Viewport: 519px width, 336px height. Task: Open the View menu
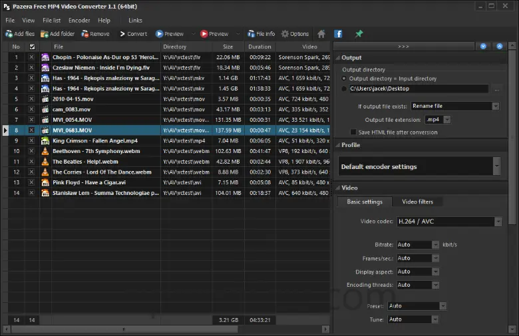coord(29,20)
